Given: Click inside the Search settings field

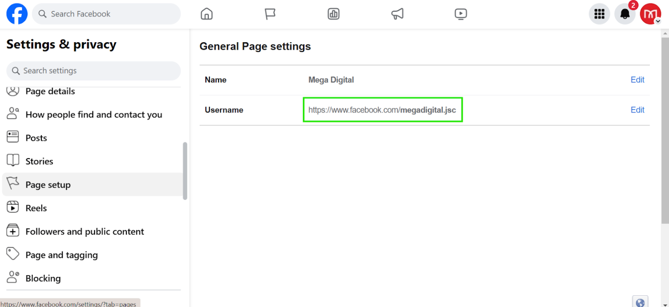Looking at the screenshot, I should pyautogui.click(x=93, y=71).
